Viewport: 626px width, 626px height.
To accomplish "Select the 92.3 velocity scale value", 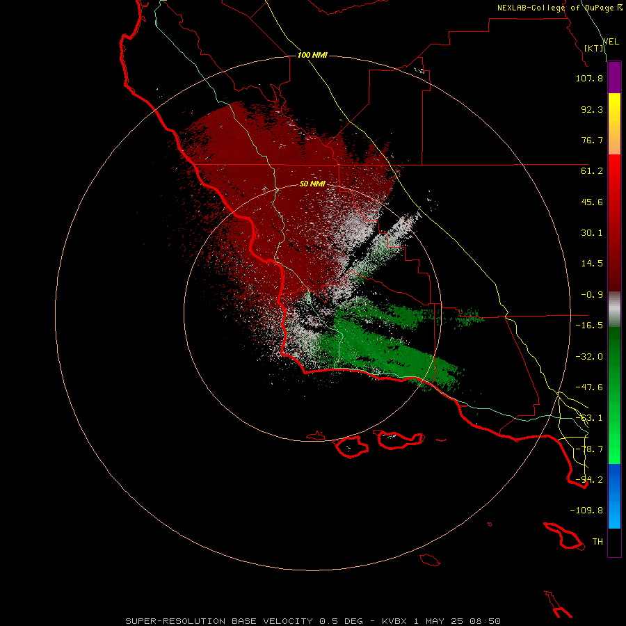I will coord(592,109).
